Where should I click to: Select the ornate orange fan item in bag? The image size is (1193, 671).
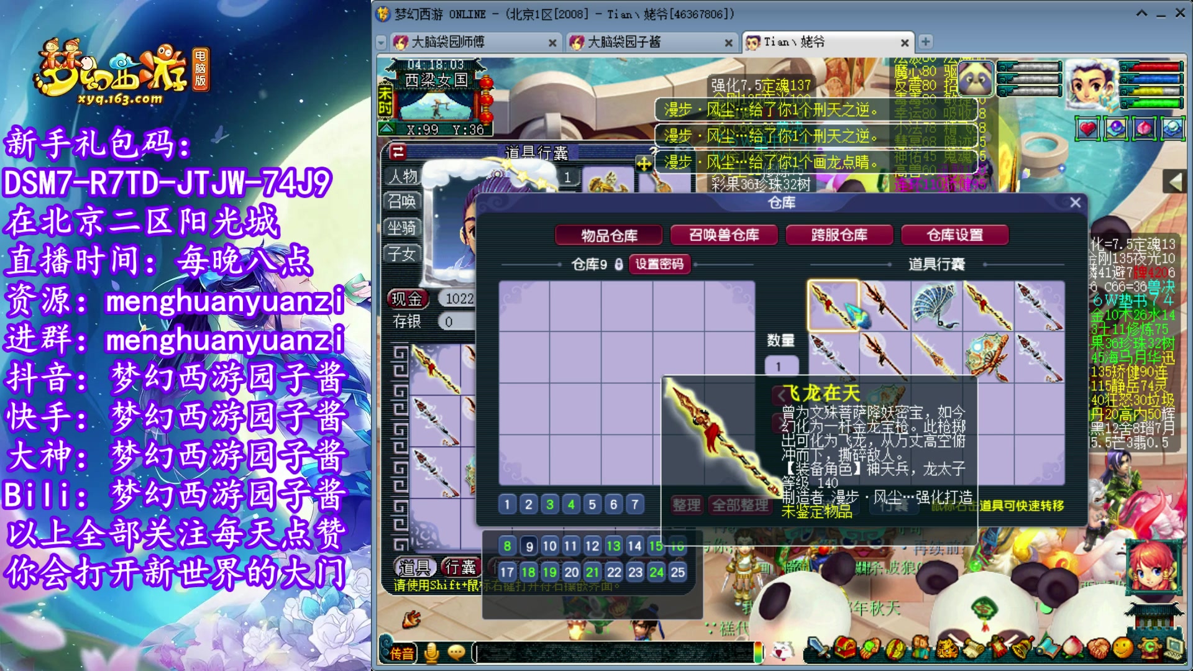[988, 357]
